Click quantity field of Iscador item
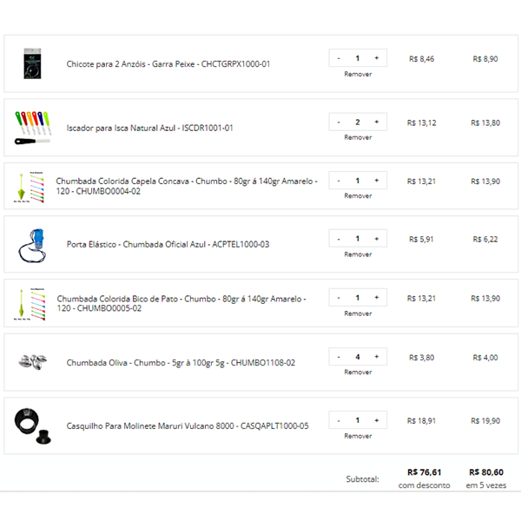This screenshot has height=521, width=521. tap(358, 122)
